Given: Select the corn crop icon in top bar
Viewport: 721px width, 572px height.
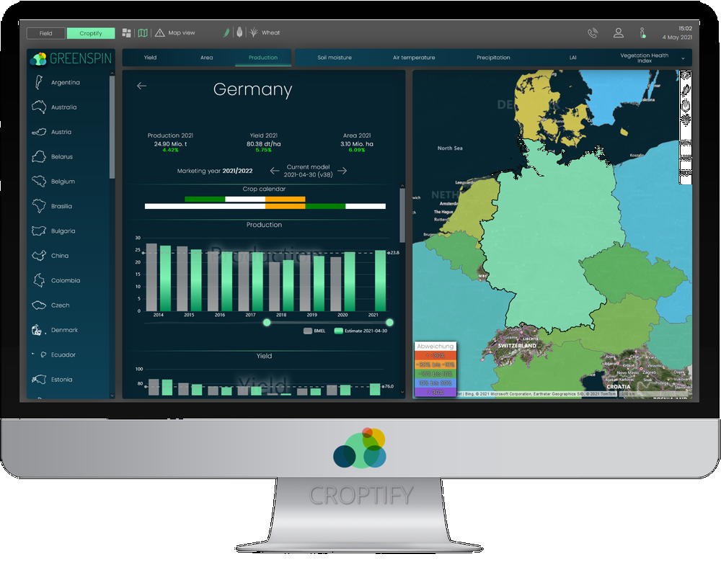Looking at the screenshot, I should 239,33.
